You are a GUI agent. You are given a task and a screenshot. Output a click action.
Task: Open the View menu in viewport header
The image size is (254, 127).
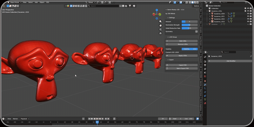tap(25, 3)
